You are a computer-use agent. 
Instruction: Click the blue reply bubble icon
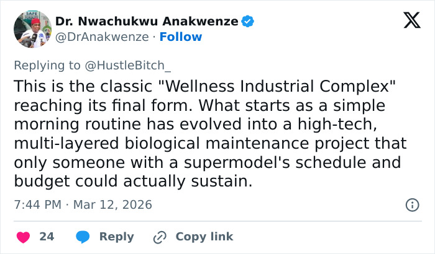83,237
